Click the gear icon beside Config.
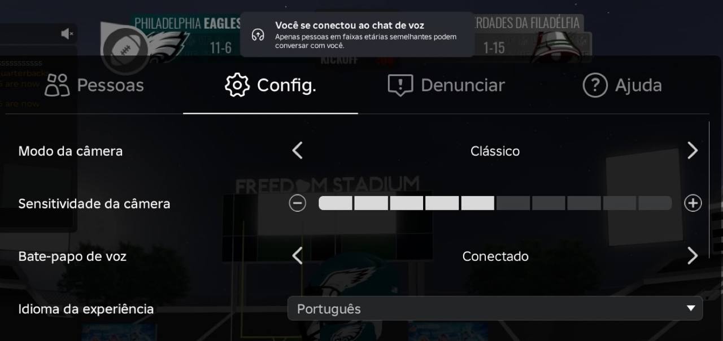Screen dimensions: 723x341 237,85
